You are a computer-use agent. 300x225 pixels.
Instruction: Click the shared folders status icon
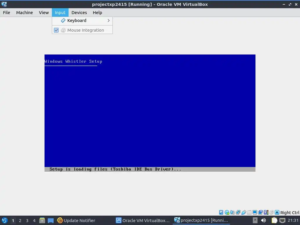coord(249,212)
